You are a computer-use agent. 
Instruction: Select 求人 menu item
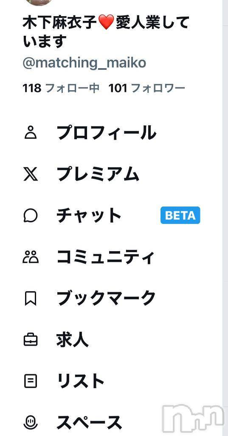tap(73, 340)
